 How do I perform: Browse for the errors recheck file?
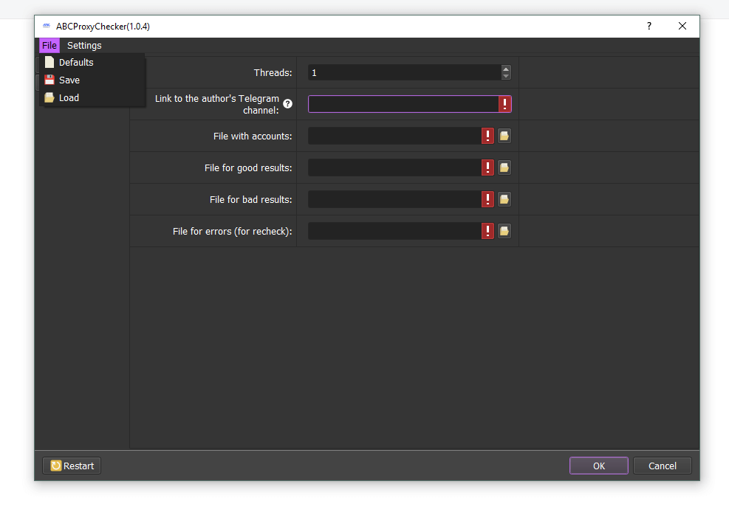point(504,231)
